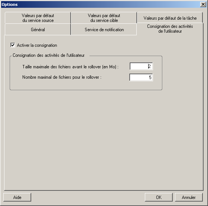This screenshot has height=206, width=208.
Task: Switch to Valeurs par défaut de la tâche tab
Action: [170, 18]
